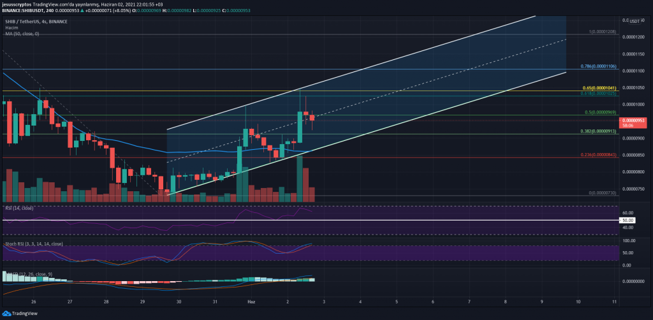Screen dimensions: 653x320
Task: Click the Haz month marker on time axis
Action: (x=252, y=300)
